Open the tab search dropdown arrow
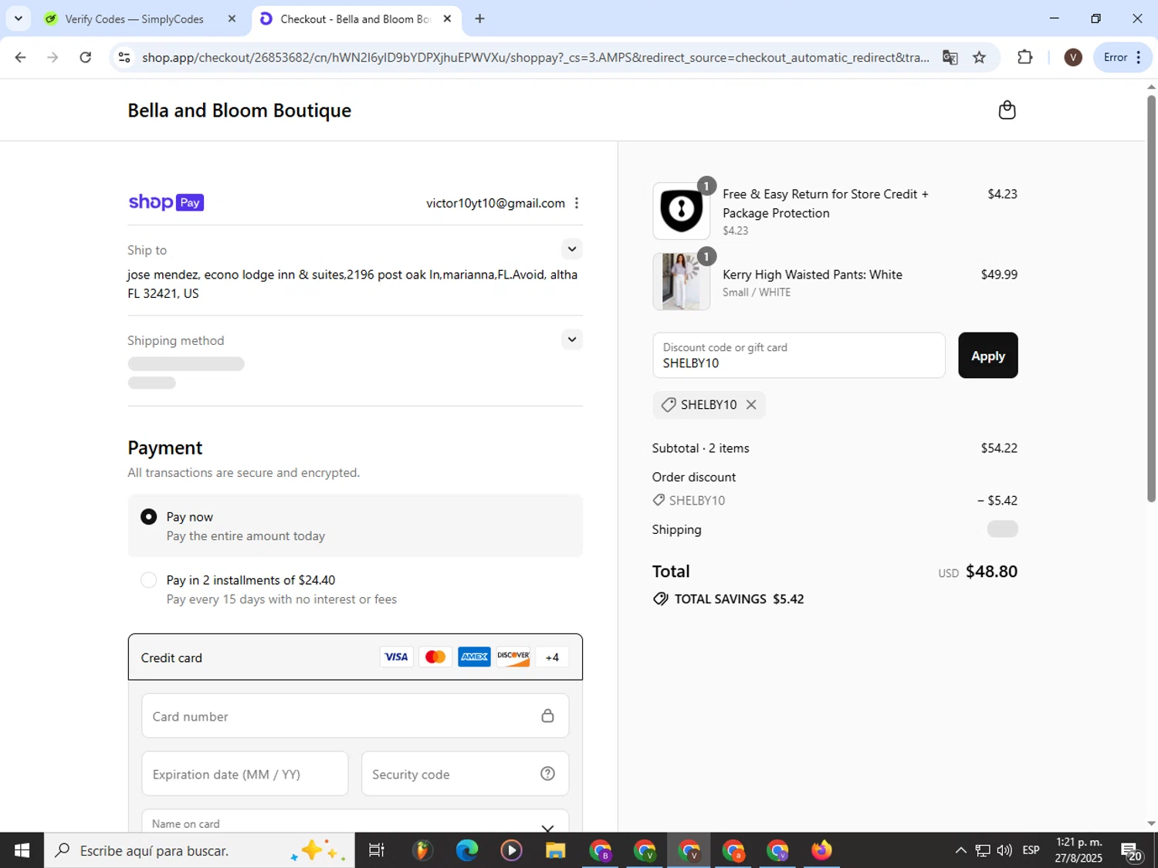Viewport: 1158px width, 868px height. pos(19,19)
